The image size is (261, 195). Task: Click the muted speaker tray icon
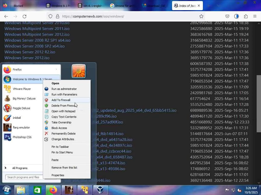pyautogui.click(x=240, y=190)
